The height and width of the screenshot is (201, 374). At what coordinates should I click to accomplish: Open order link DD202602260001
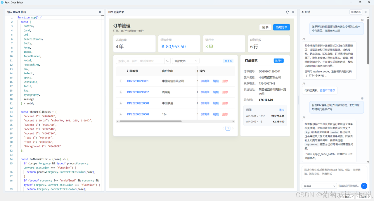coord(138,103)
